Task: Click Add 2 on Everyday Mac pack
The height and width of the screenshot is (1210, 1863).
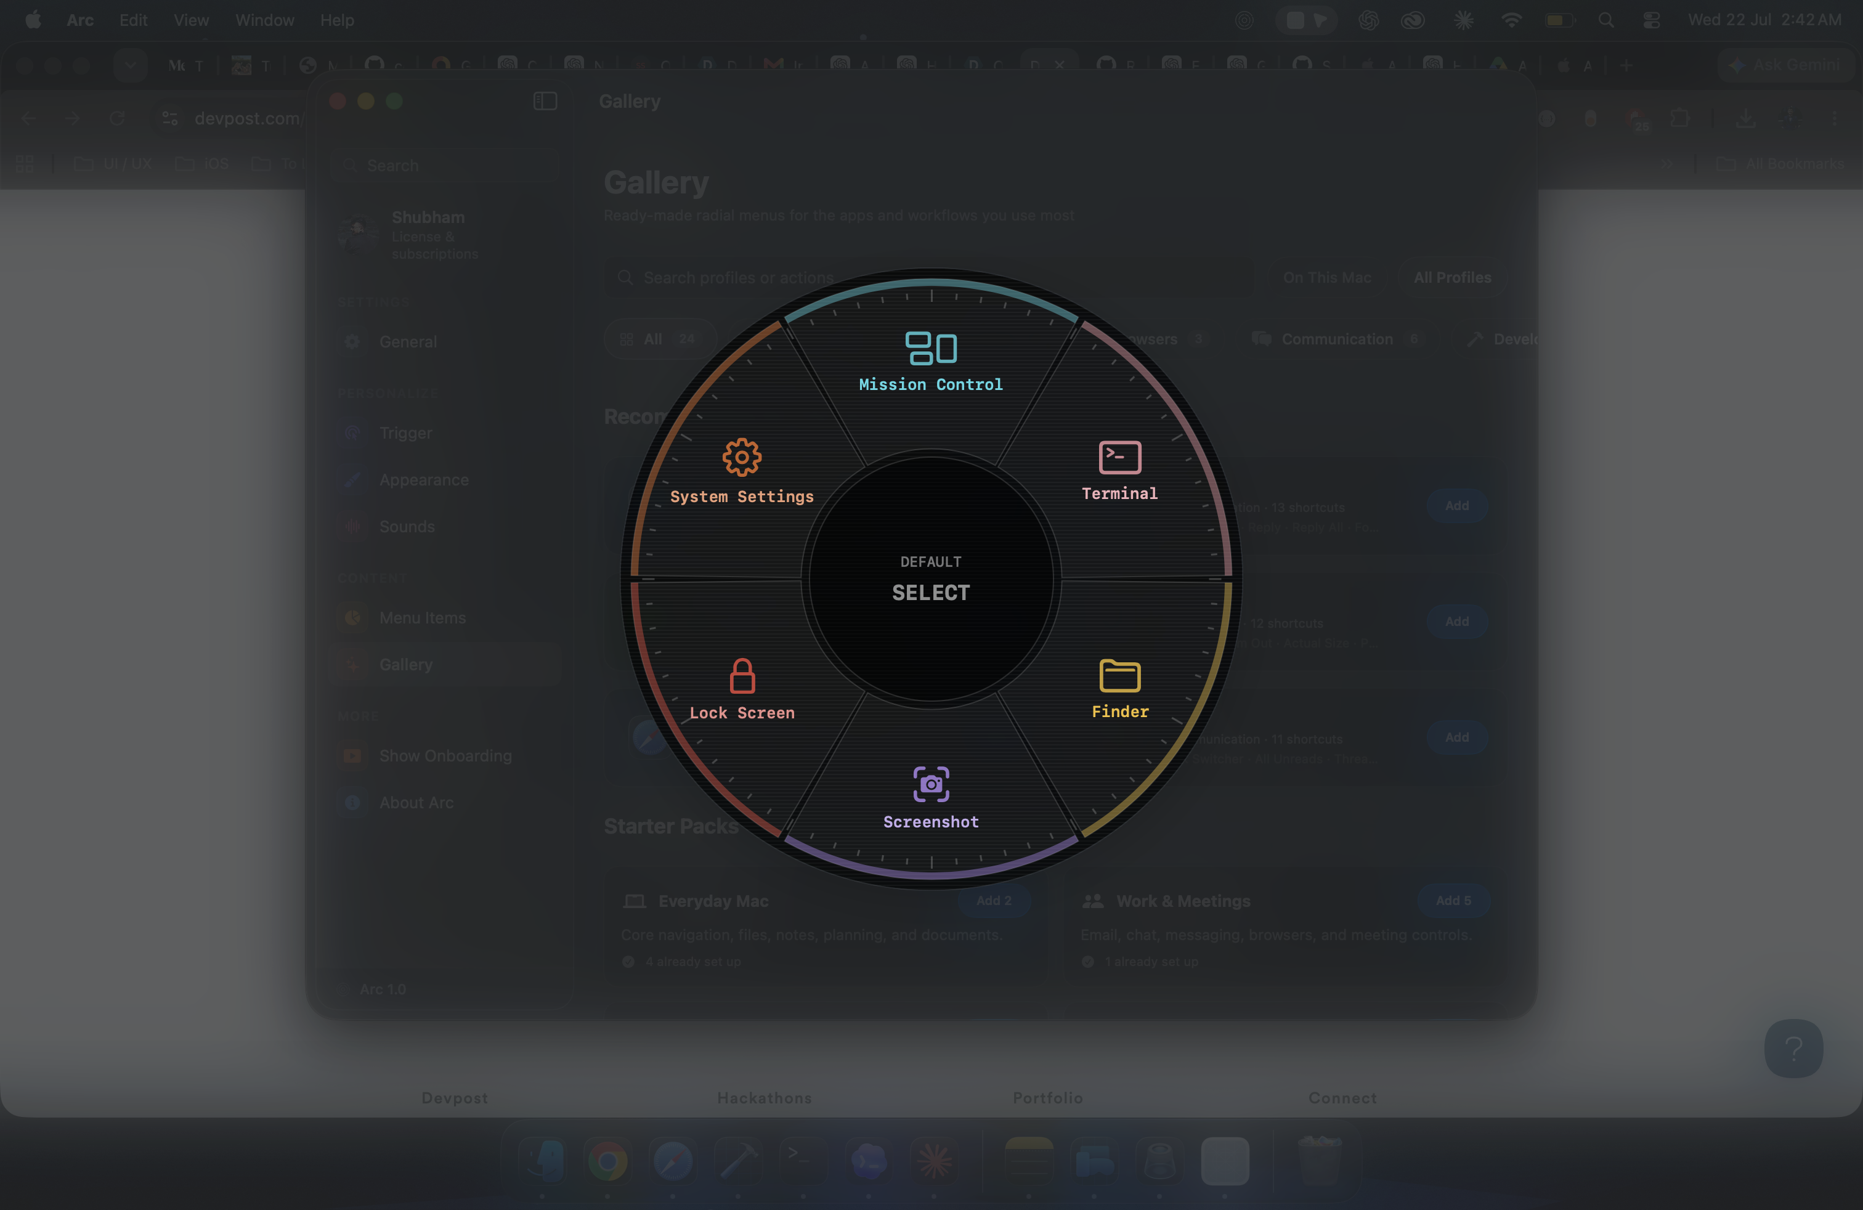Action: pyautogui.click(x=993, y=901)
